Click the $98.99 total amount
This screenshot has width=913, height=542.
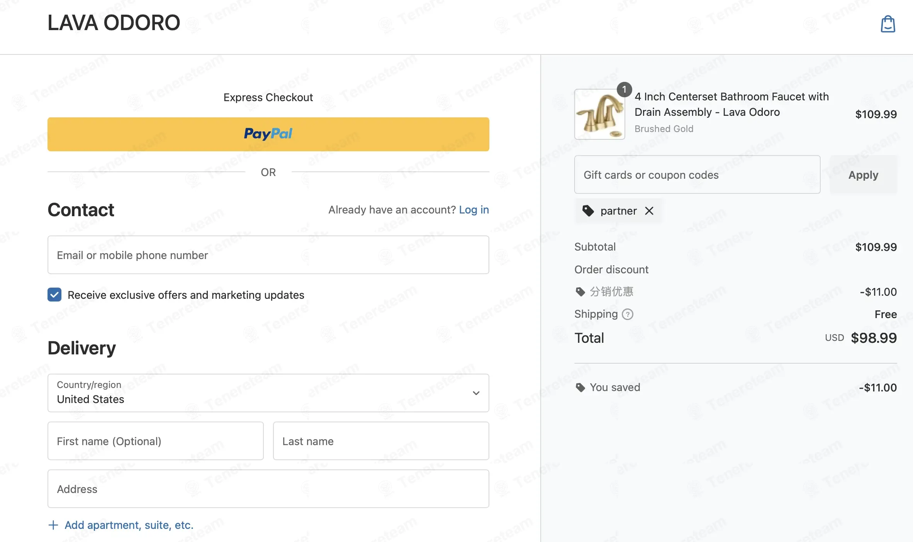[874, 338]
